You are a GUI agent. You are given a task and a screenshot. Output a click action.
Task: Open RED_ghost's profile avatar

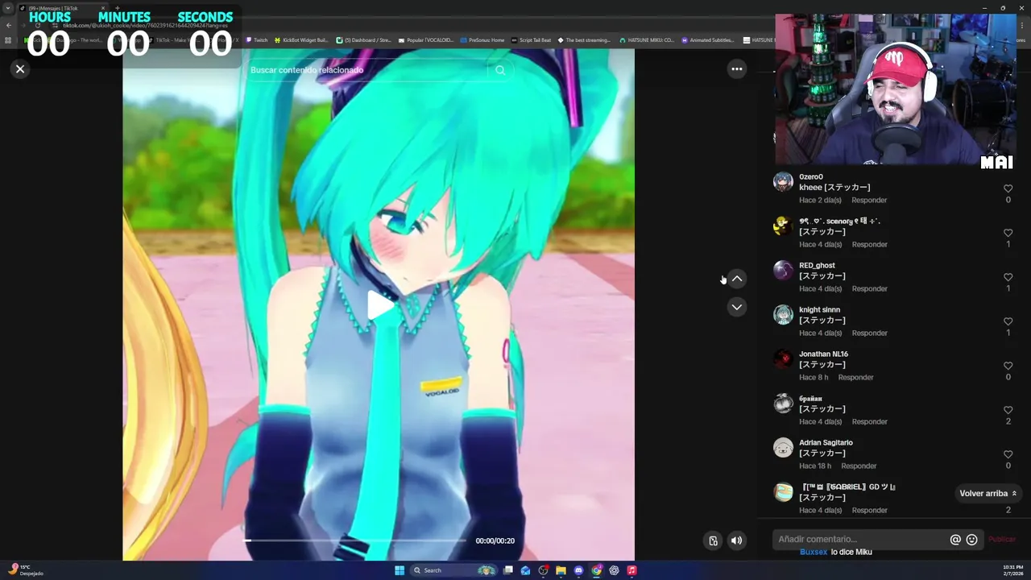pos(783,270)
